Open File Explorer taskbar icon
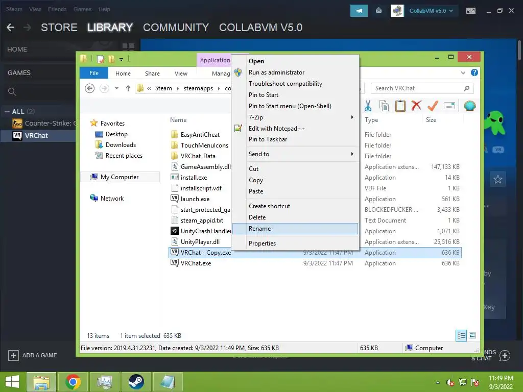The image size is (523, 392). click(41, 382)
